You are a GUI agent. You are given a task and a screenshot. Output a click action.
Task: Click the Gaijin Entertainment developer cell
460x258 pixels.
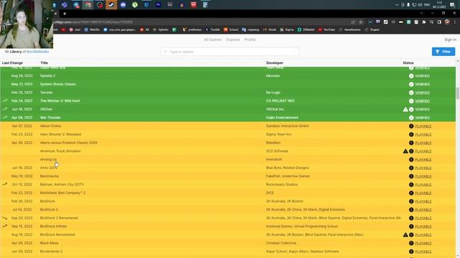282,118
